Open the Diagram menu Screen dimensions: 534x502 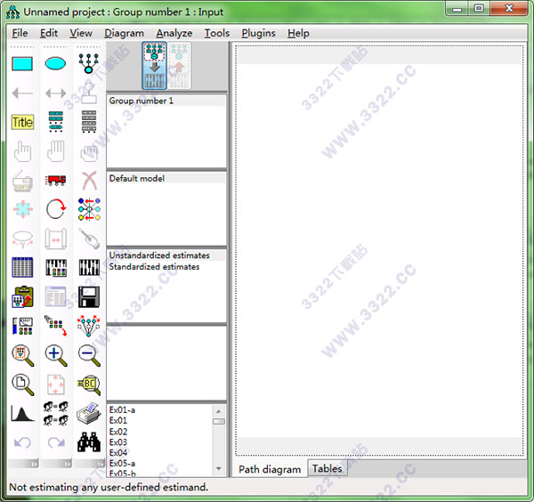click(x=124, y=33)
